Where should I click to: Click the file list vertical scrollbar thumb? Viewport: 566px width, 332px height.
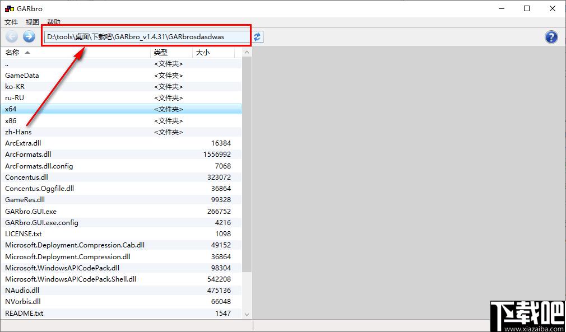pyautogui.click(x=247, y=164)
